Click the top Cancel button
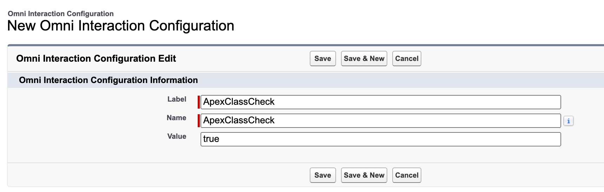604x192 pixels. coord(407,59)
